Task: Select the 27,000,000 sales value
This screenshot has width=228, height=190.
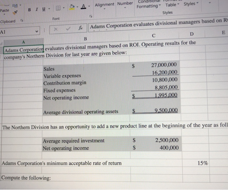Action: pos(164,65)
